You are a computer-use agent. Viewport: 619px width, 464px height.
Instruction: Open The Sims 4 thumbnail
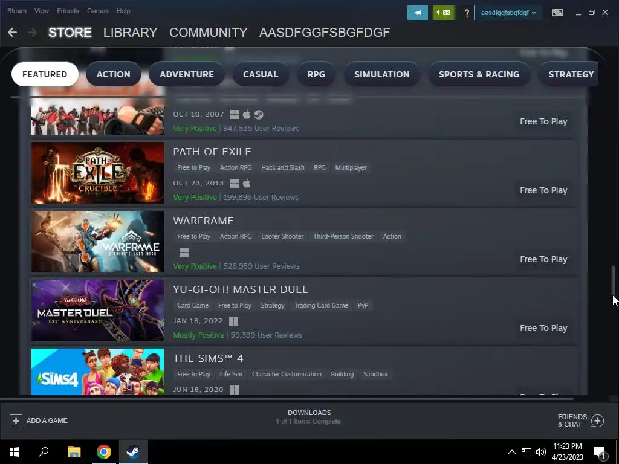(x=97, y=372)
